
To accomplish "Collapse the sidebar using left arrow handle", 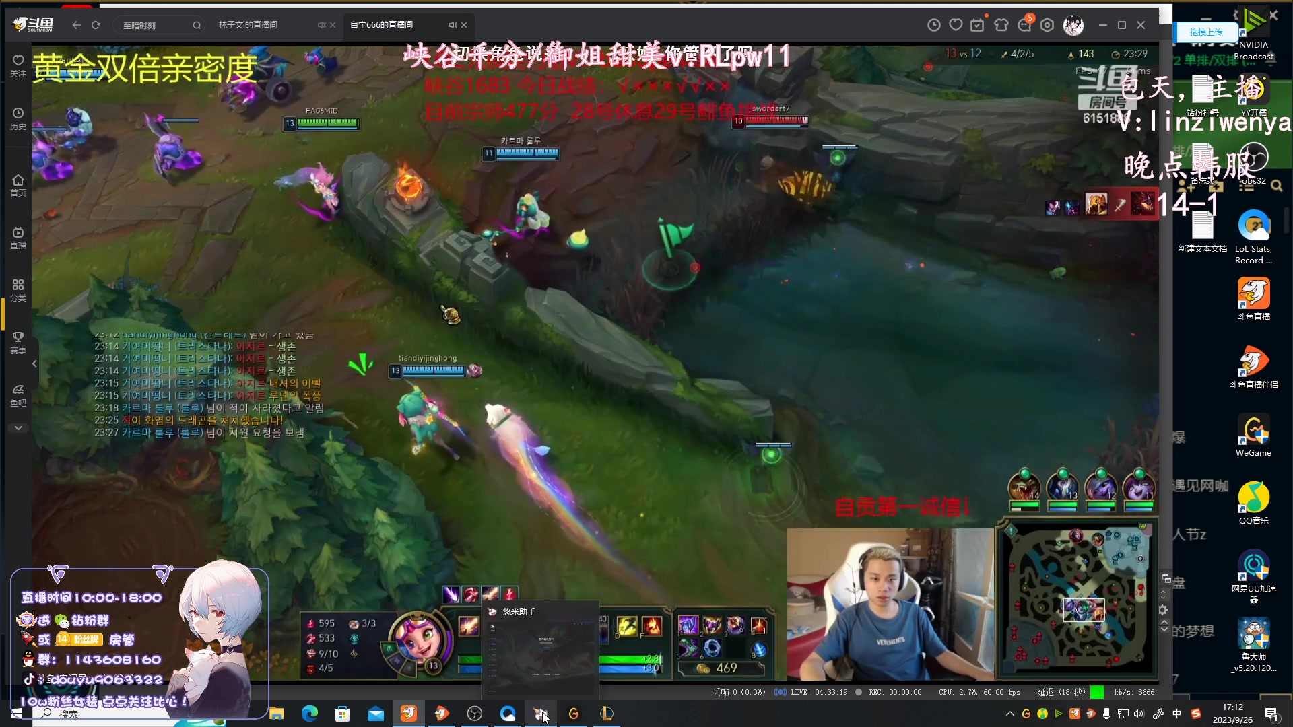I will (x=34, y=363).
